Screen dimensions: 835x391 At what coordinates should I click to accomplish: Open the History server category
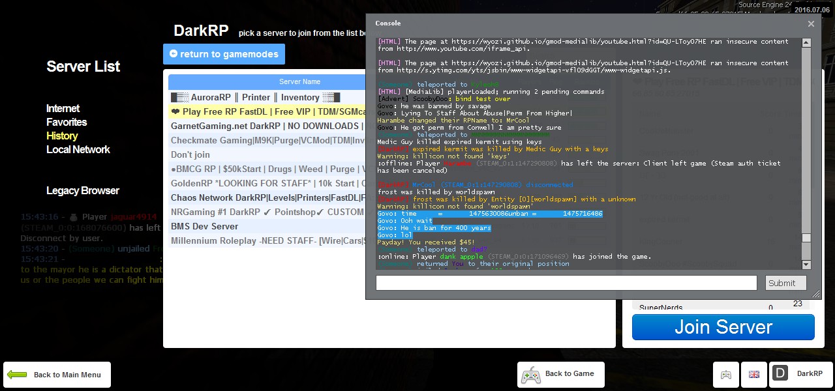coord(62,136)
